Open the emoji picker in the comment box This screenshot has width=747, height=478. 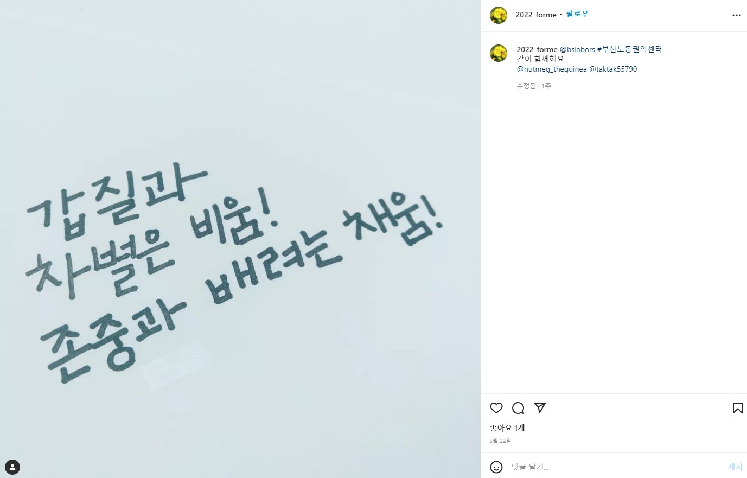tap(496, 467)
